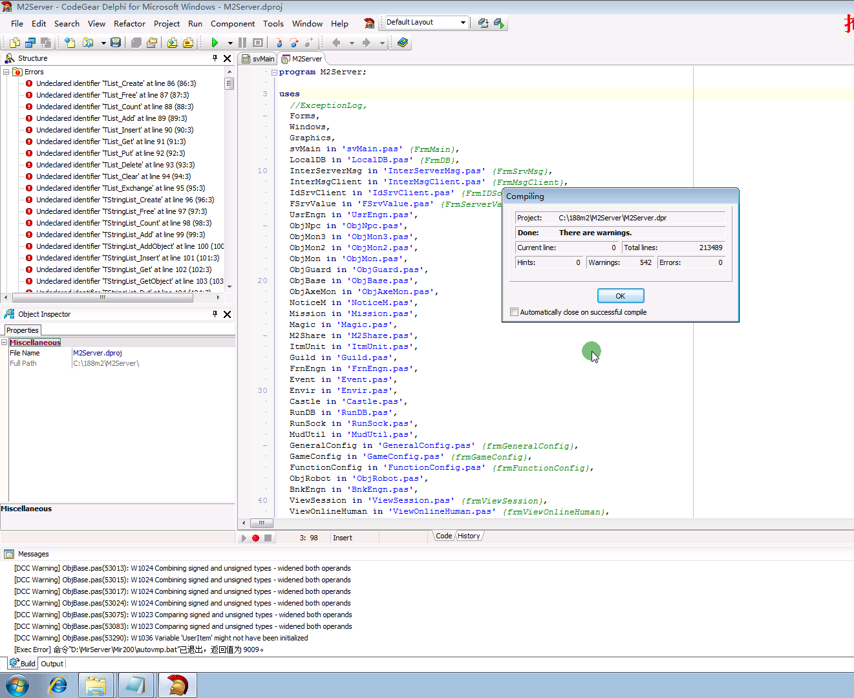Click the Save floppy disk icon
Image resolution: width=854 pixels, height=698 pixels.
pyautogui.click(x=116, y=43)
